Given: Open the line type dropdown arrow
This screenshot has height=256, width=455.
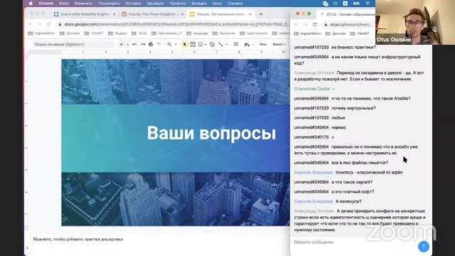Looking at the screenshot, I should 227,45.
